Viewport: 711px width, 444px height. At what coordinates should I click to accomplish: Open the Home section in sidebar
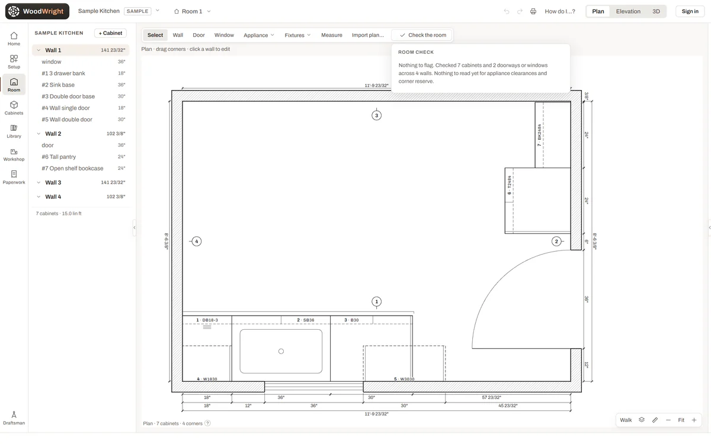[14, 38]
